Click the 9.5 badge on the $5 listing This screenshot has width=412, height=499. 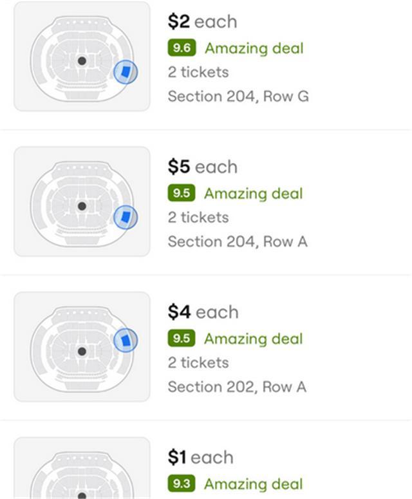[182, 193]
